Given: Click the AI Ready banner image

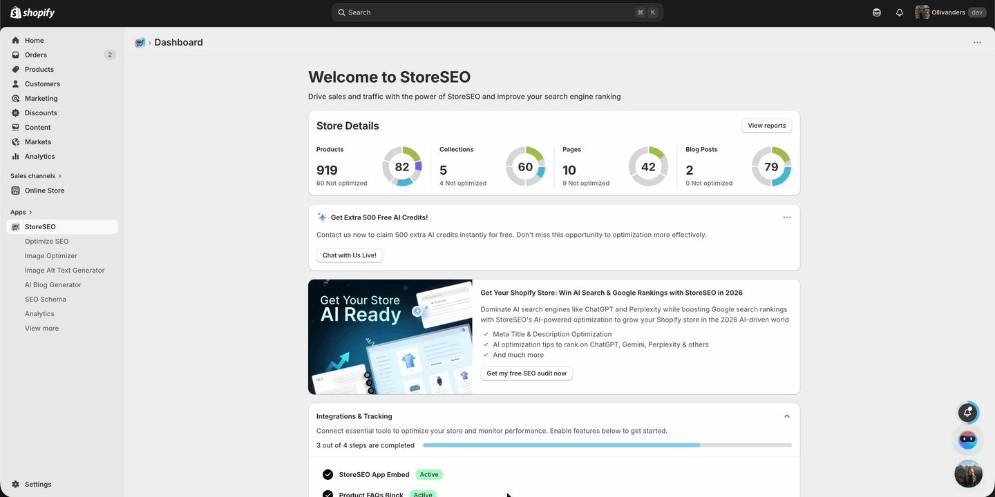Looking at the screenshot, I should 390,337.
